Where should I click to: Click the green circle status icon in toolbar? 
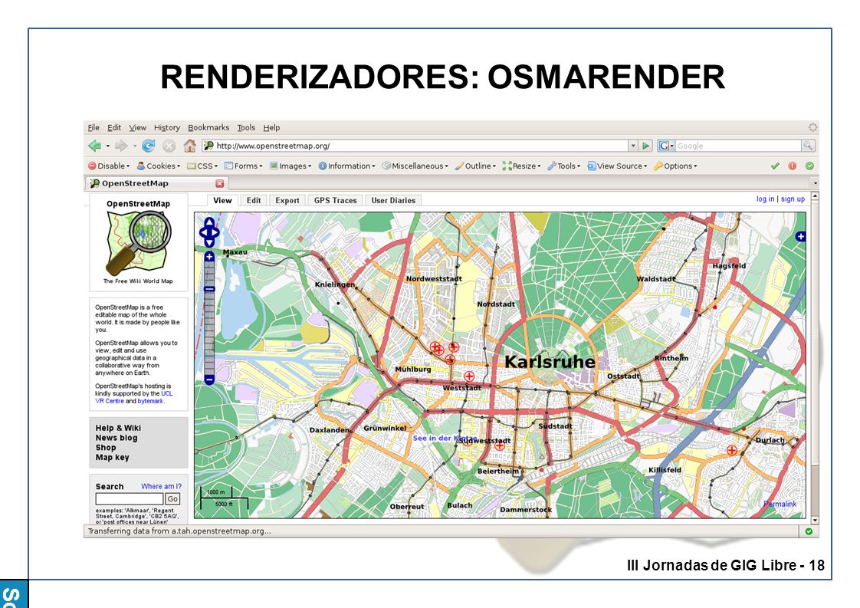pyautogui.click(x=809, y=166)
